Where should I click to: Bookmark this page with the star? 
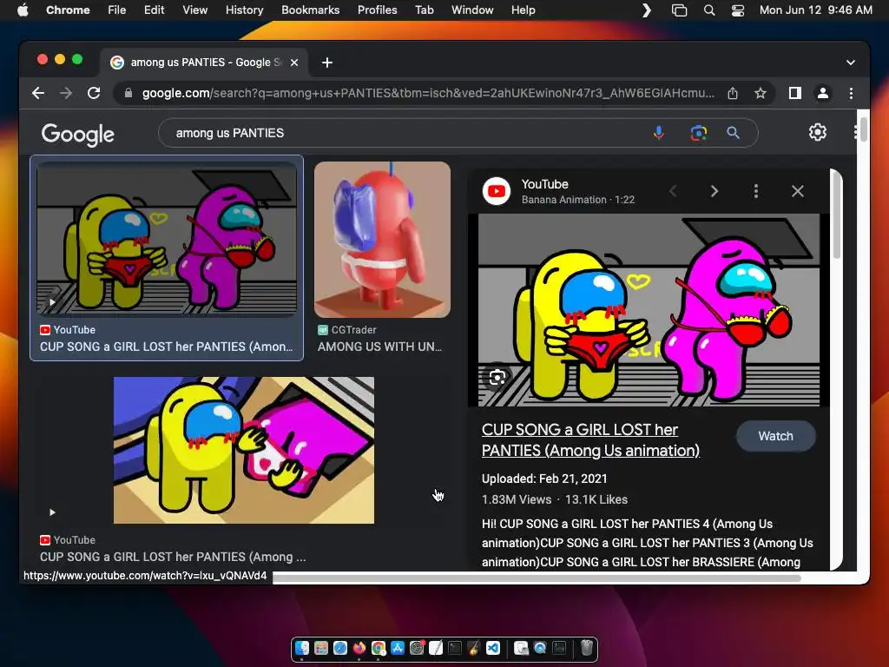[761, 93]
